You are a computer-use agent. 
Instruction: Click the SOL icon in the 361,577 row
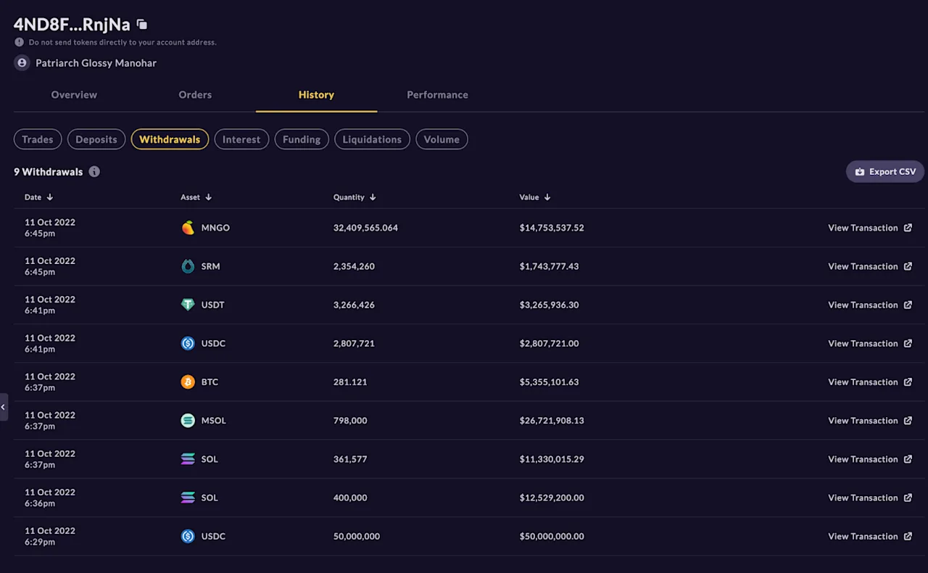[188, 459]
